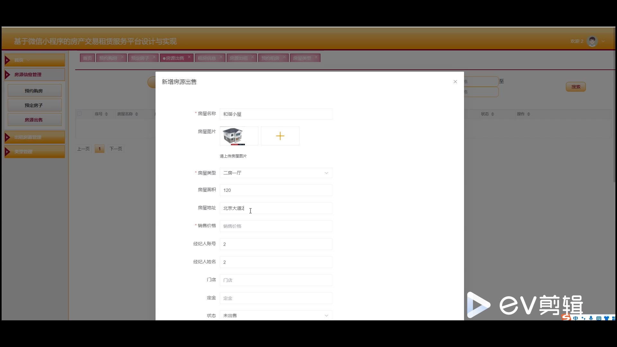Expand the 状态 dropdown showing 未出售
Viewport: 617px width, 347px height.
(276, 315)
